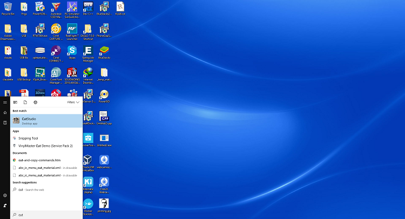
Task: Search the web for 'cut' suggestion
Action: pyautogui.click(x=46, y=189)
